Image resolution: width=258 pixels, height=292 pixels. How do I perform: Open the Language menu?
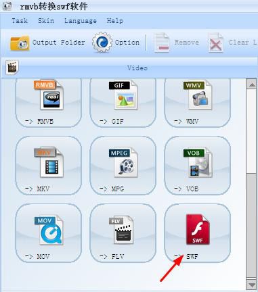click(x=81, y=21)
